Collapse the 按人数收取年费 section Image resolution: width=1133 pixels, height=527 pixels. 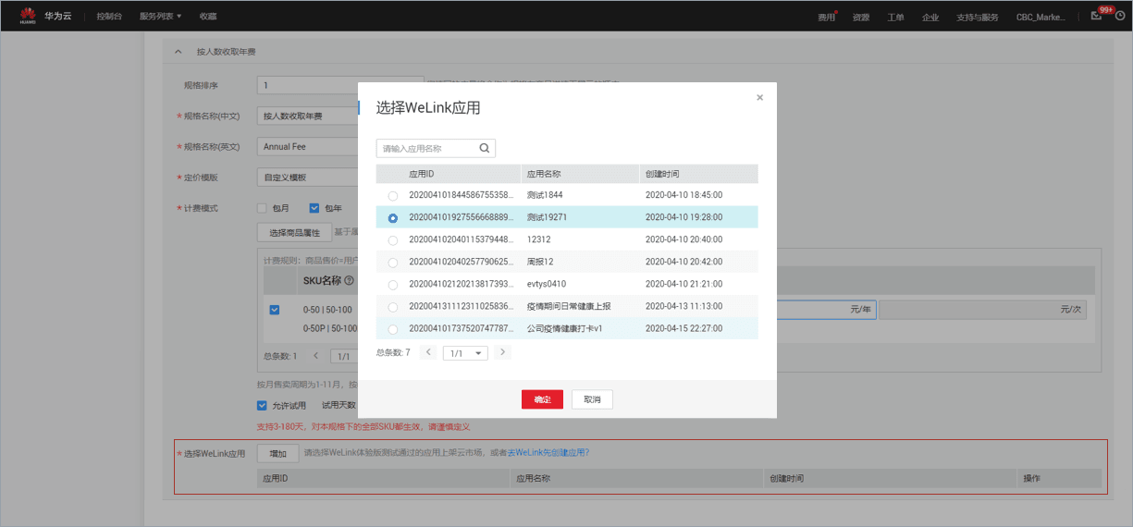tap(178, 52)
